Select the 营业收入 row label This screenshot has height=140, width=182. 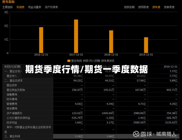12,76
